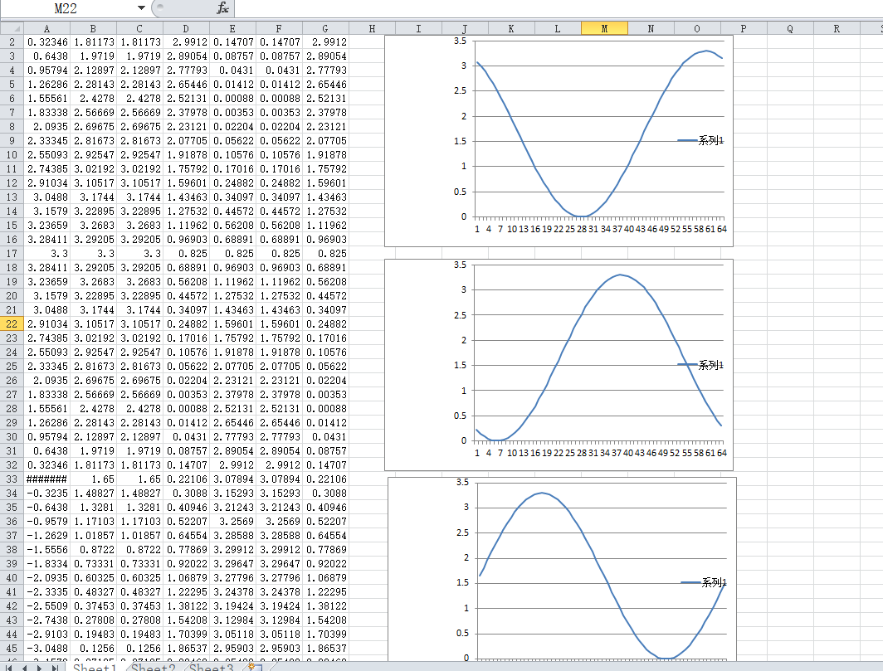The height and width of the screenshot is (671, 883).
Task: Click cell A45 with value -3.0488
Action: pos(46,648)
